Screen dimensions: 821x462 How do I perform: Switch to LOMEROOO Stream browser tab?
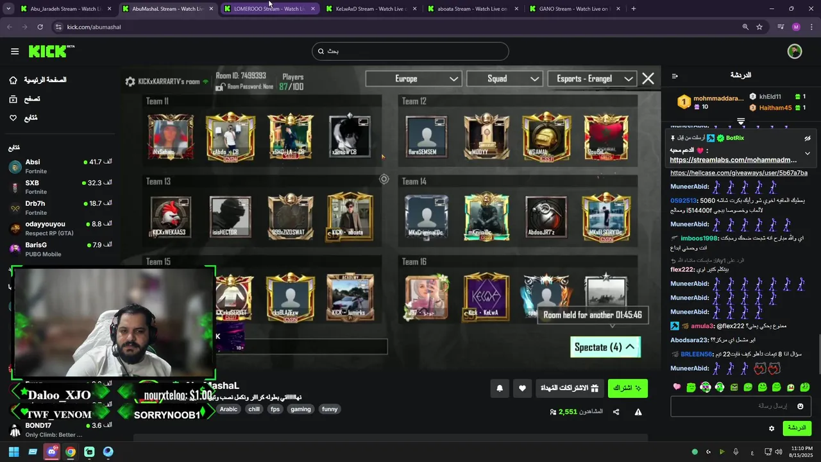pos(269,9)
